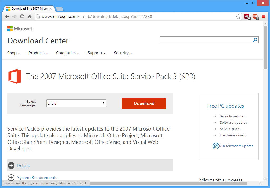Image resolution: width=270 pixels, height=188 pixels.
Task: Click the Hardware drivers list item
Action: (x=233, y=135)
